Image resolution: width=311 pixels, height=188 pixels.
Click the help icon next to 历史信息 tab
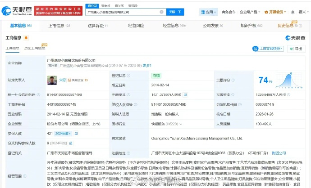[301, 26]
